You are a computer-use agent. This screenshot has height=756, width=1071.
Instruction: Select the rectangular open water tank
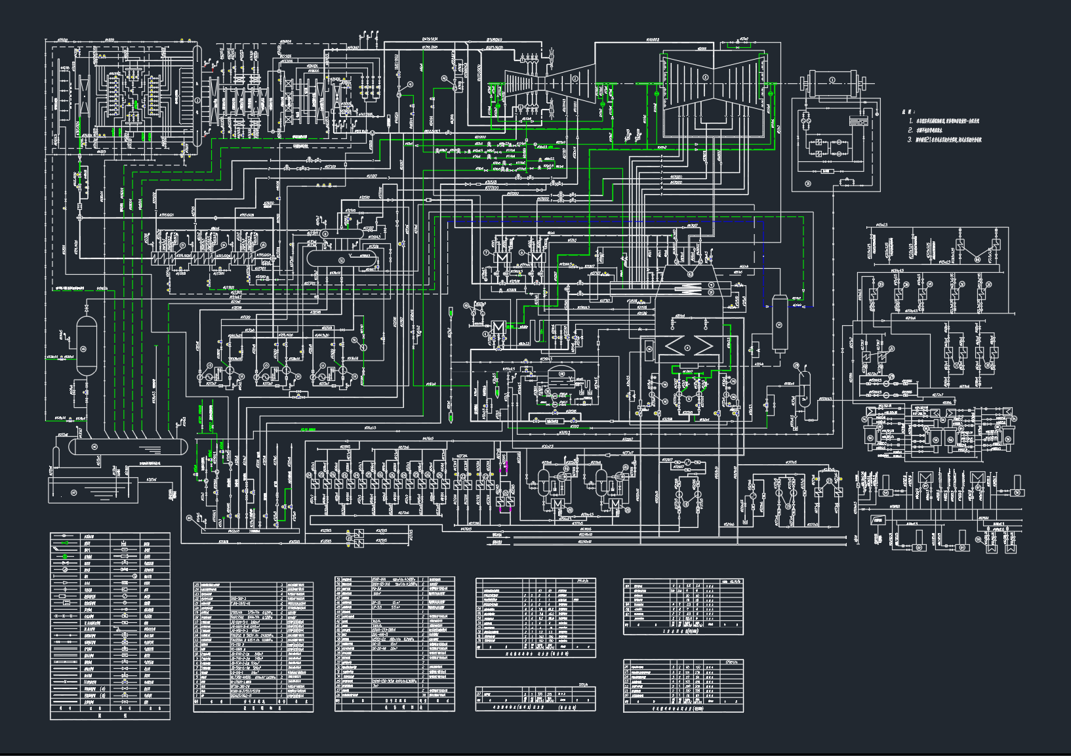pyautogui.click(x=93, y=490)
